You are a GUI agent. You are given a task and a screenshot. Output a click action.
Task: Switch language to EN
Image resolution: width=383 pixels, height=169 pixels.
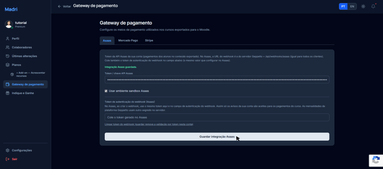[x=352, y=6]
